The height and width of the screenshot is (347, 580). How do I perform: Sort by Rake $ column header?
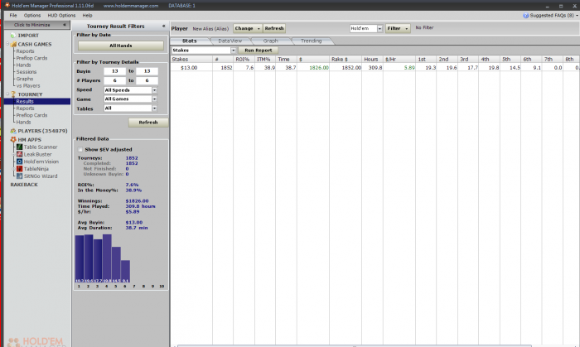pos(346,59)
